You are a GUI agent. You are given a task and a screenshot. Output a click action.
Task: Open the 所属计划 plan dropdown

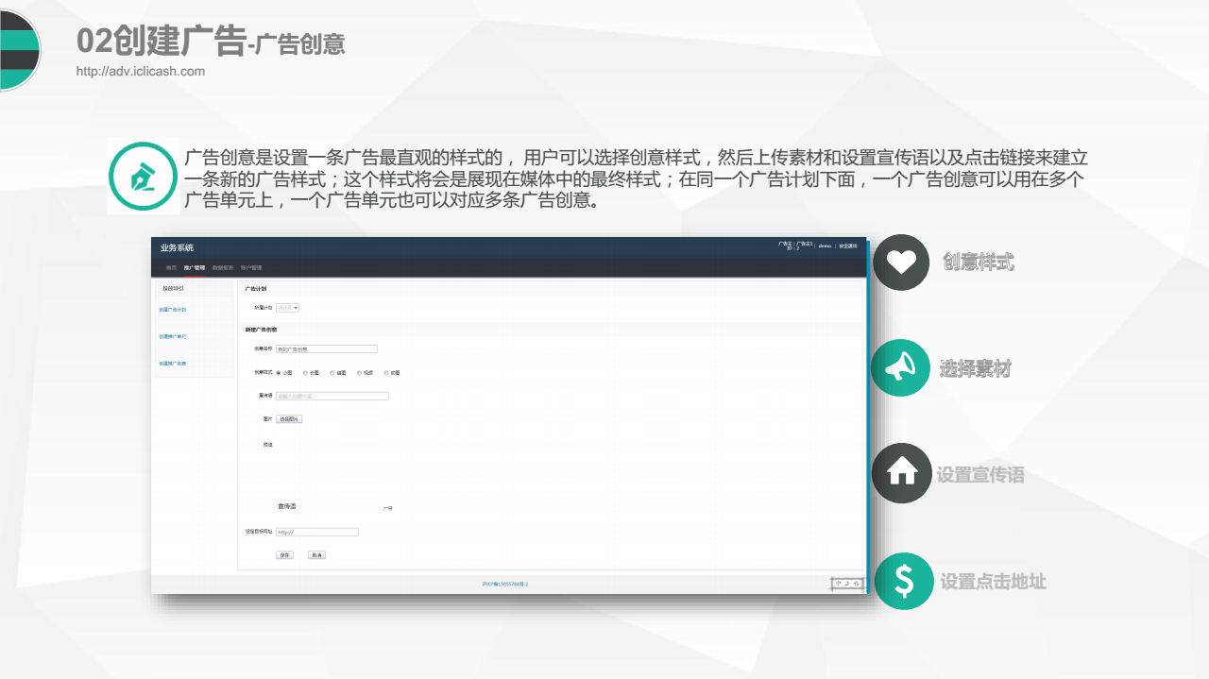click(287, 308)
